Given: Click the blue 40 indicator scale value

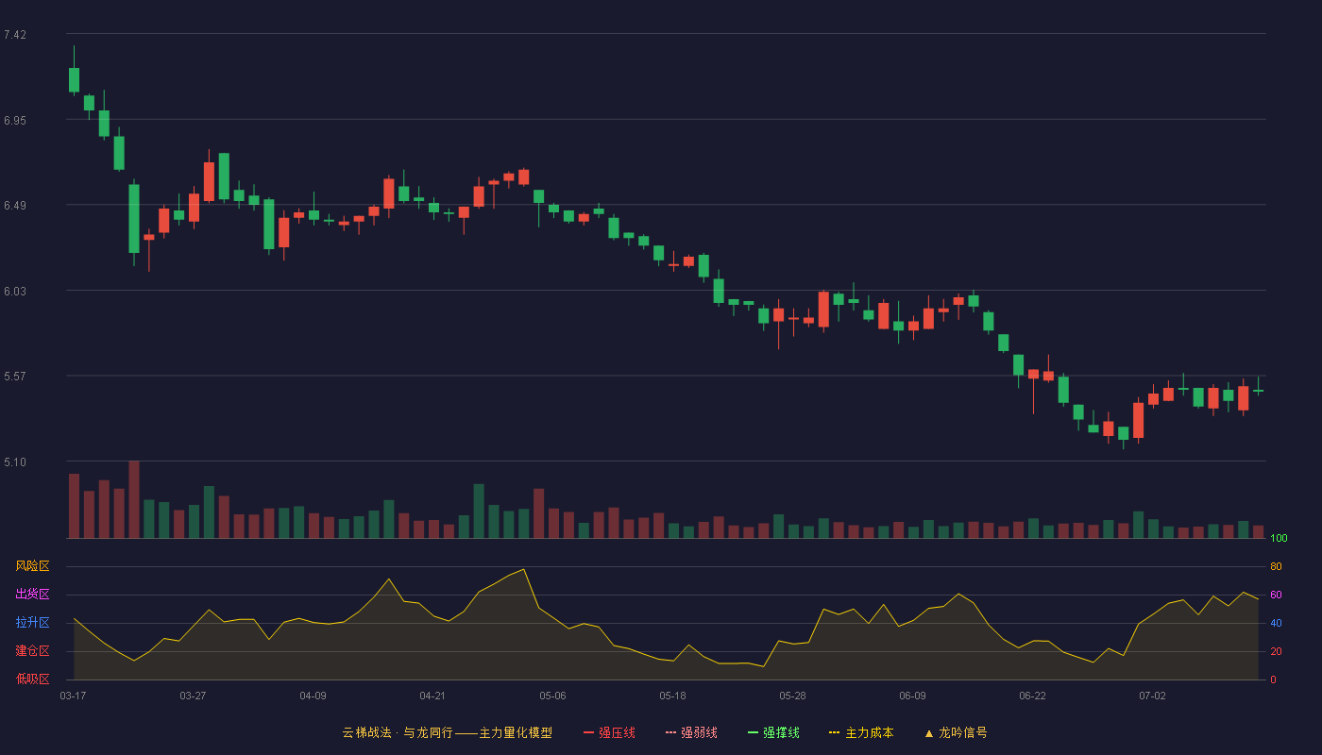Looking at the screenshot, I should click(x=1276, y=623).
